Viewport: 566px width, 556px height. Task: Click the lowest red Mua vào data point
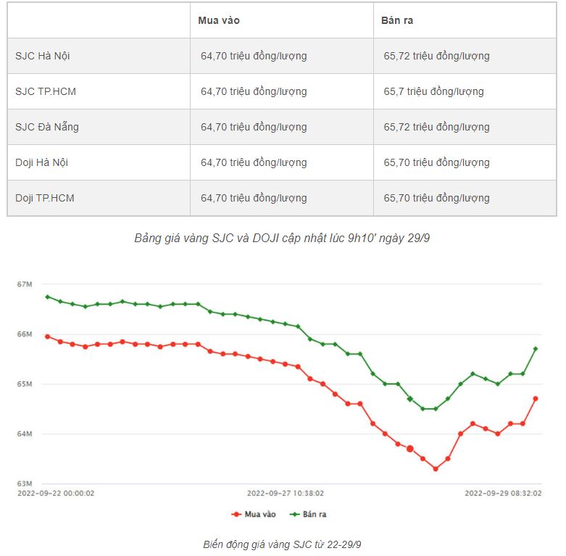(x=436, y=468)
